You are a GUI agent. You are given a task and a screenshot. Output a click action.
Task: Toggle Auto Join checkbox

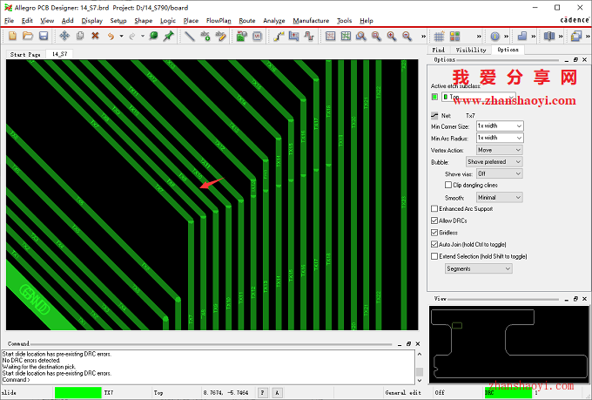434,244
